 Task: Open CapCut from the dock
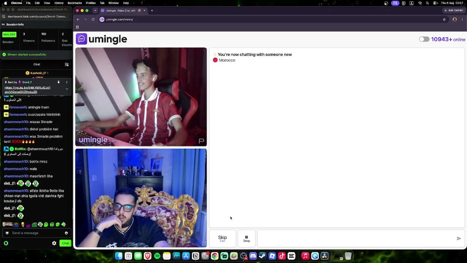(x=291, y=256)
